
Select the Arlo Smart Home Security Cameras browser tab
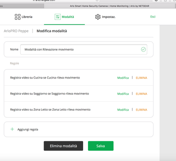point(110,6)
